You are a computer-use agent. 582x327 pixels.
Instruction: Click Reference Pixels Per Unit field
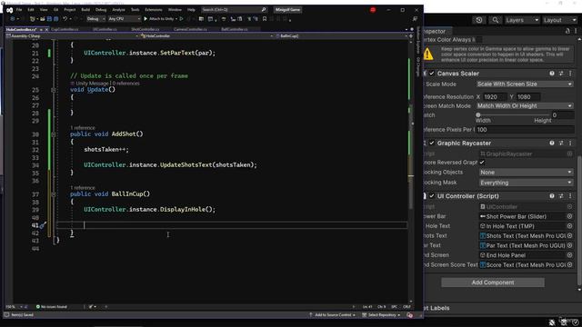525,130
